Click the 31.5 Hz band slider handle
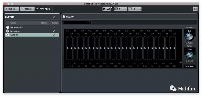This screenshot has height=97, width=202. (x=71, y=48)
